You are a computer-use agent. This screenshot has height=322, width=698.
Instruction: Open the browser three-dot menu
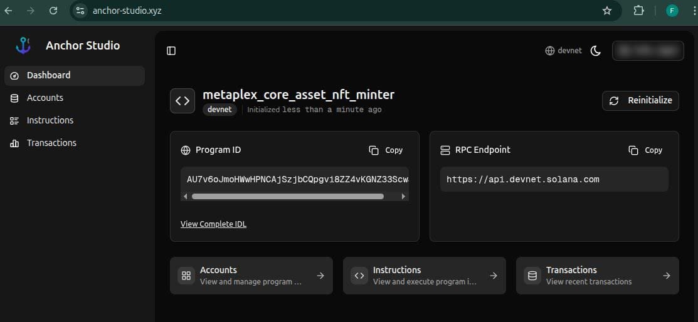coord(693,11)
